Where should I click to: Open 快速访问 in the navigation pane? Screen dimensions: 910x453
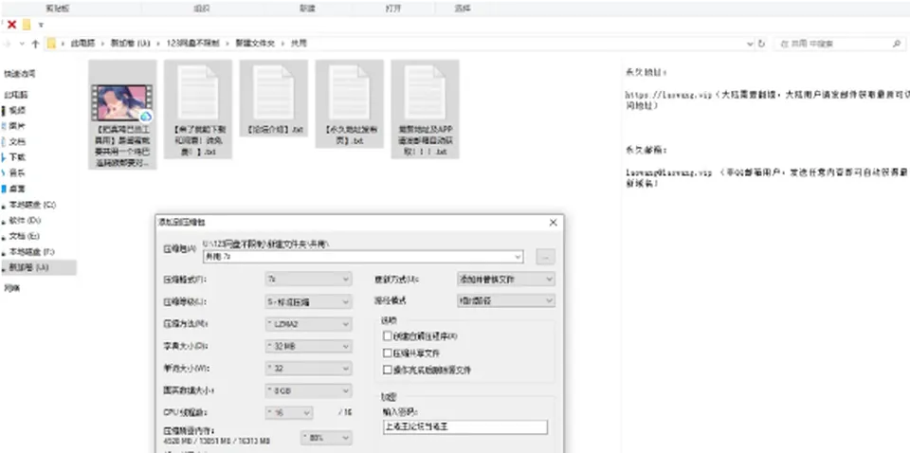[20, 74]
